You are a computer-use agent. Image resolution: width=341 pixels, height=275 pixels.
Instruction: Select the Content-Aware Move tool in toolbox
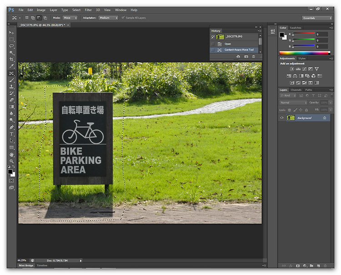click(x=11, y=73)
